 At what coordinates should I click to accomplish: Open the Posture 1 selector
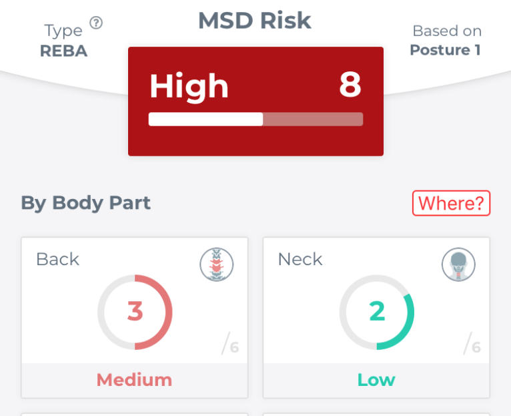[x=445, y=50]
